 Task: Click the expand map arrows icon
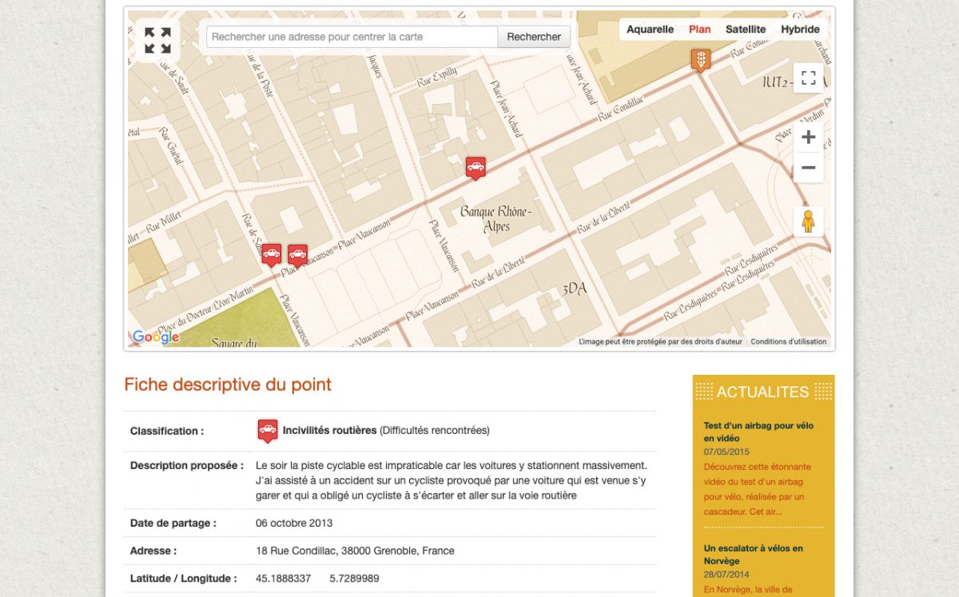tap(157, 41)
